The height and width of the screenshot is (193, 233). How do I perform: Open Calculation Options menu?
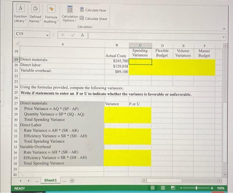click(x=70, y=14)
